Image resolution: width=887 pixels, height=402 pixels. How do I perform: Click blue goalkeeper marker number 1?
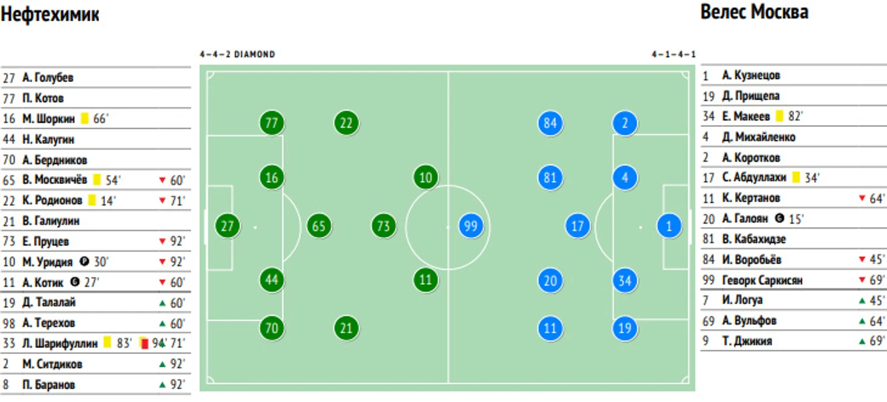[669, 227]
